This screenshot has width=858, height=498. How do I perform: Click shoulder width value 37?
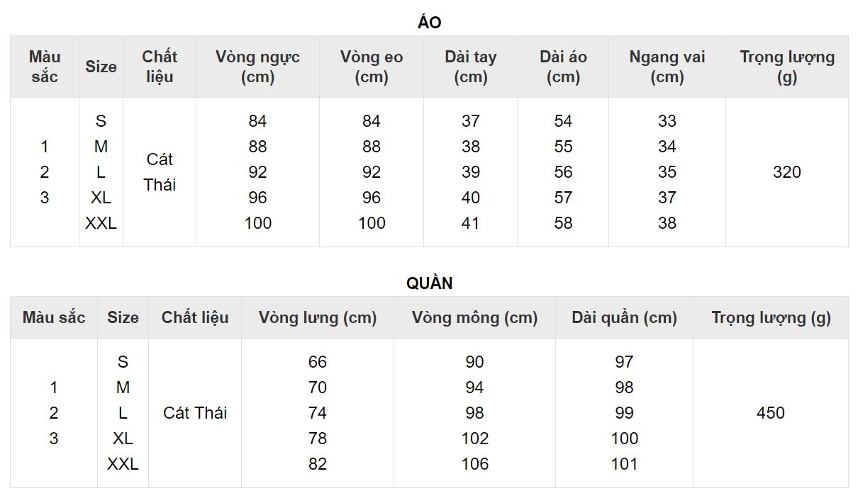coord(667,198)
